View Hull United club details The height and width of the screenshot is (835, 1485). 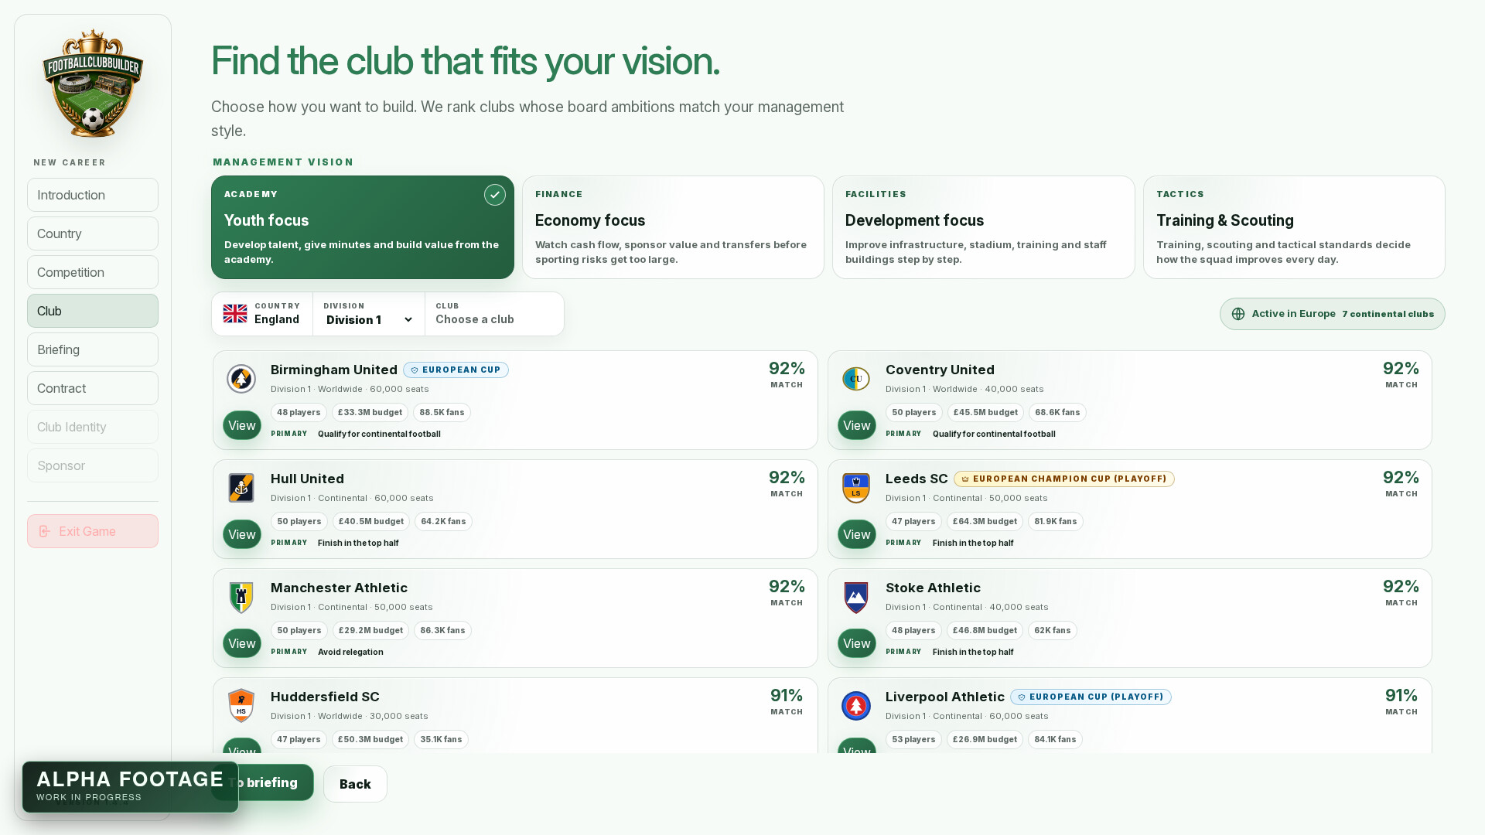(x=242, y=534)
